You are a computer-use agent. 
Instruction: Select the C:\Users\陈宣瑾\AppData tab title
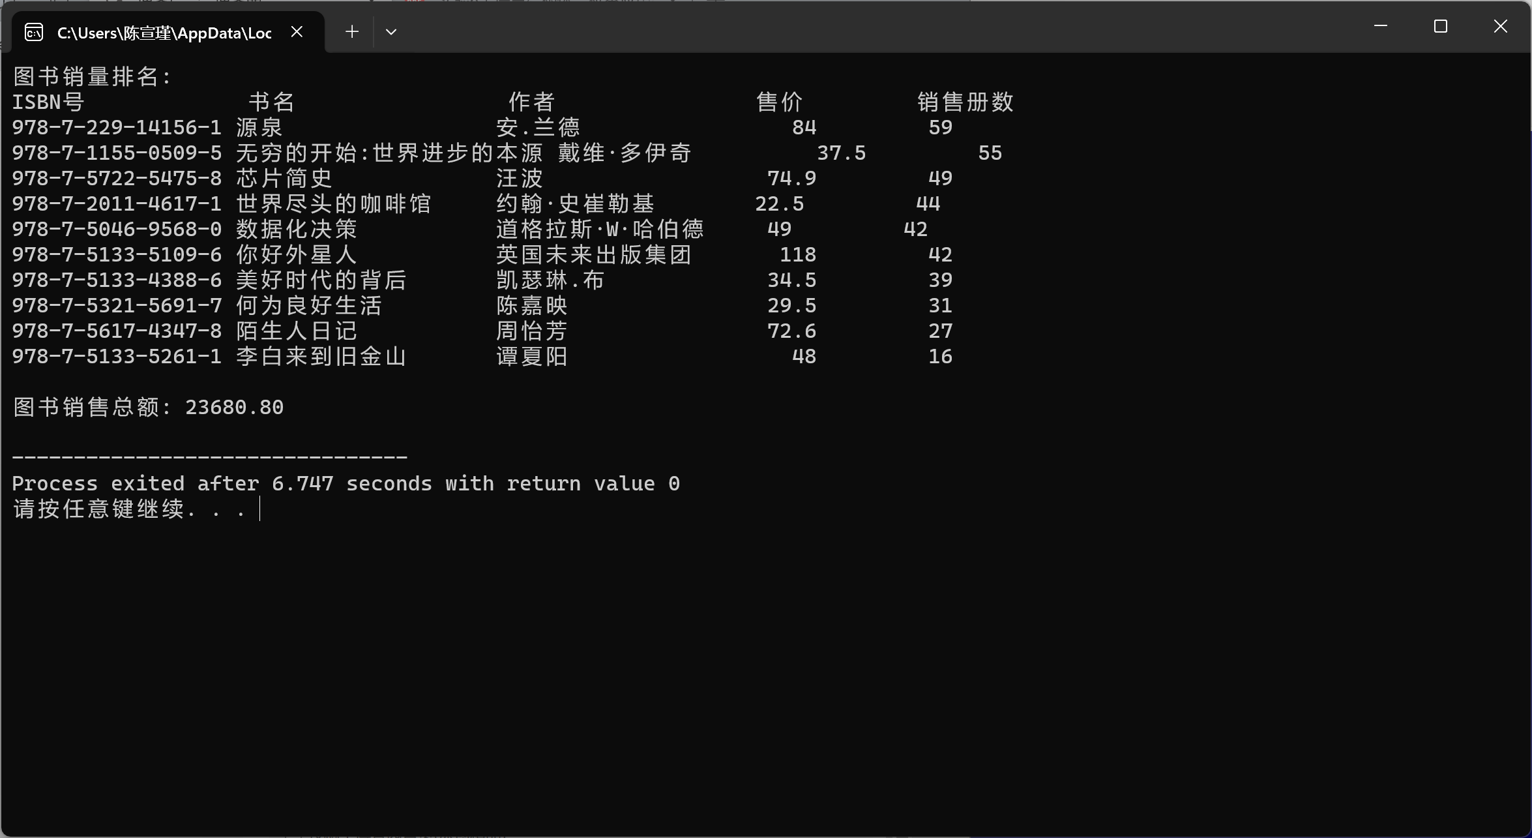[164, 33]
